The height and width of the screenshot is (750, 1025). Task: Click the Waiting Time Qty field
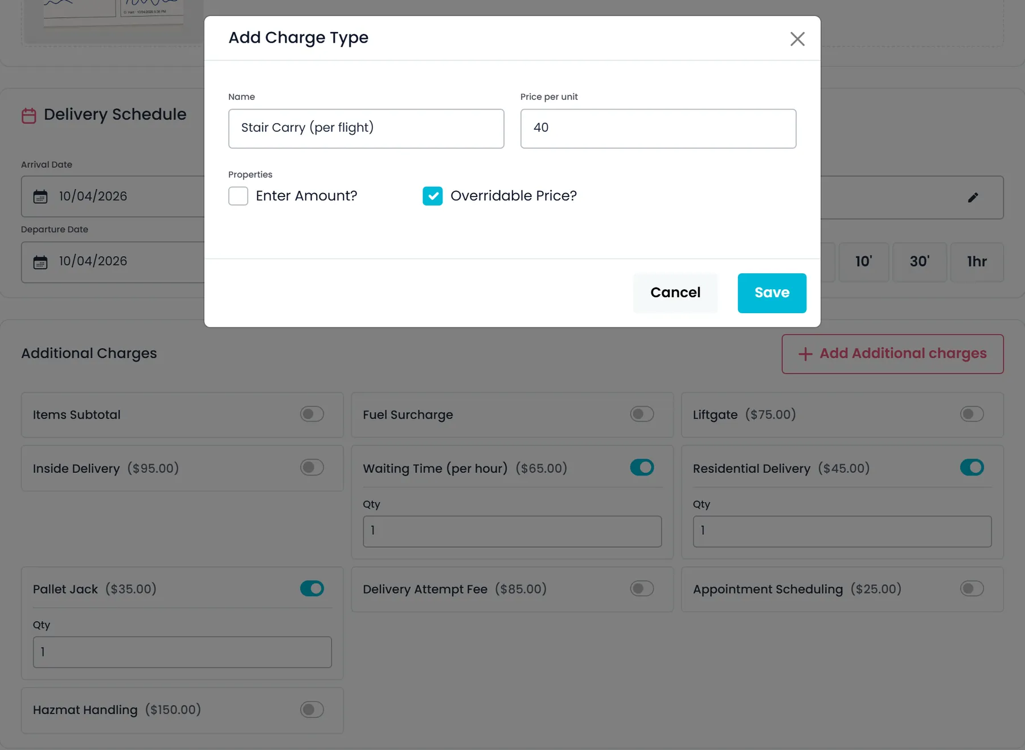pos(512,531)
